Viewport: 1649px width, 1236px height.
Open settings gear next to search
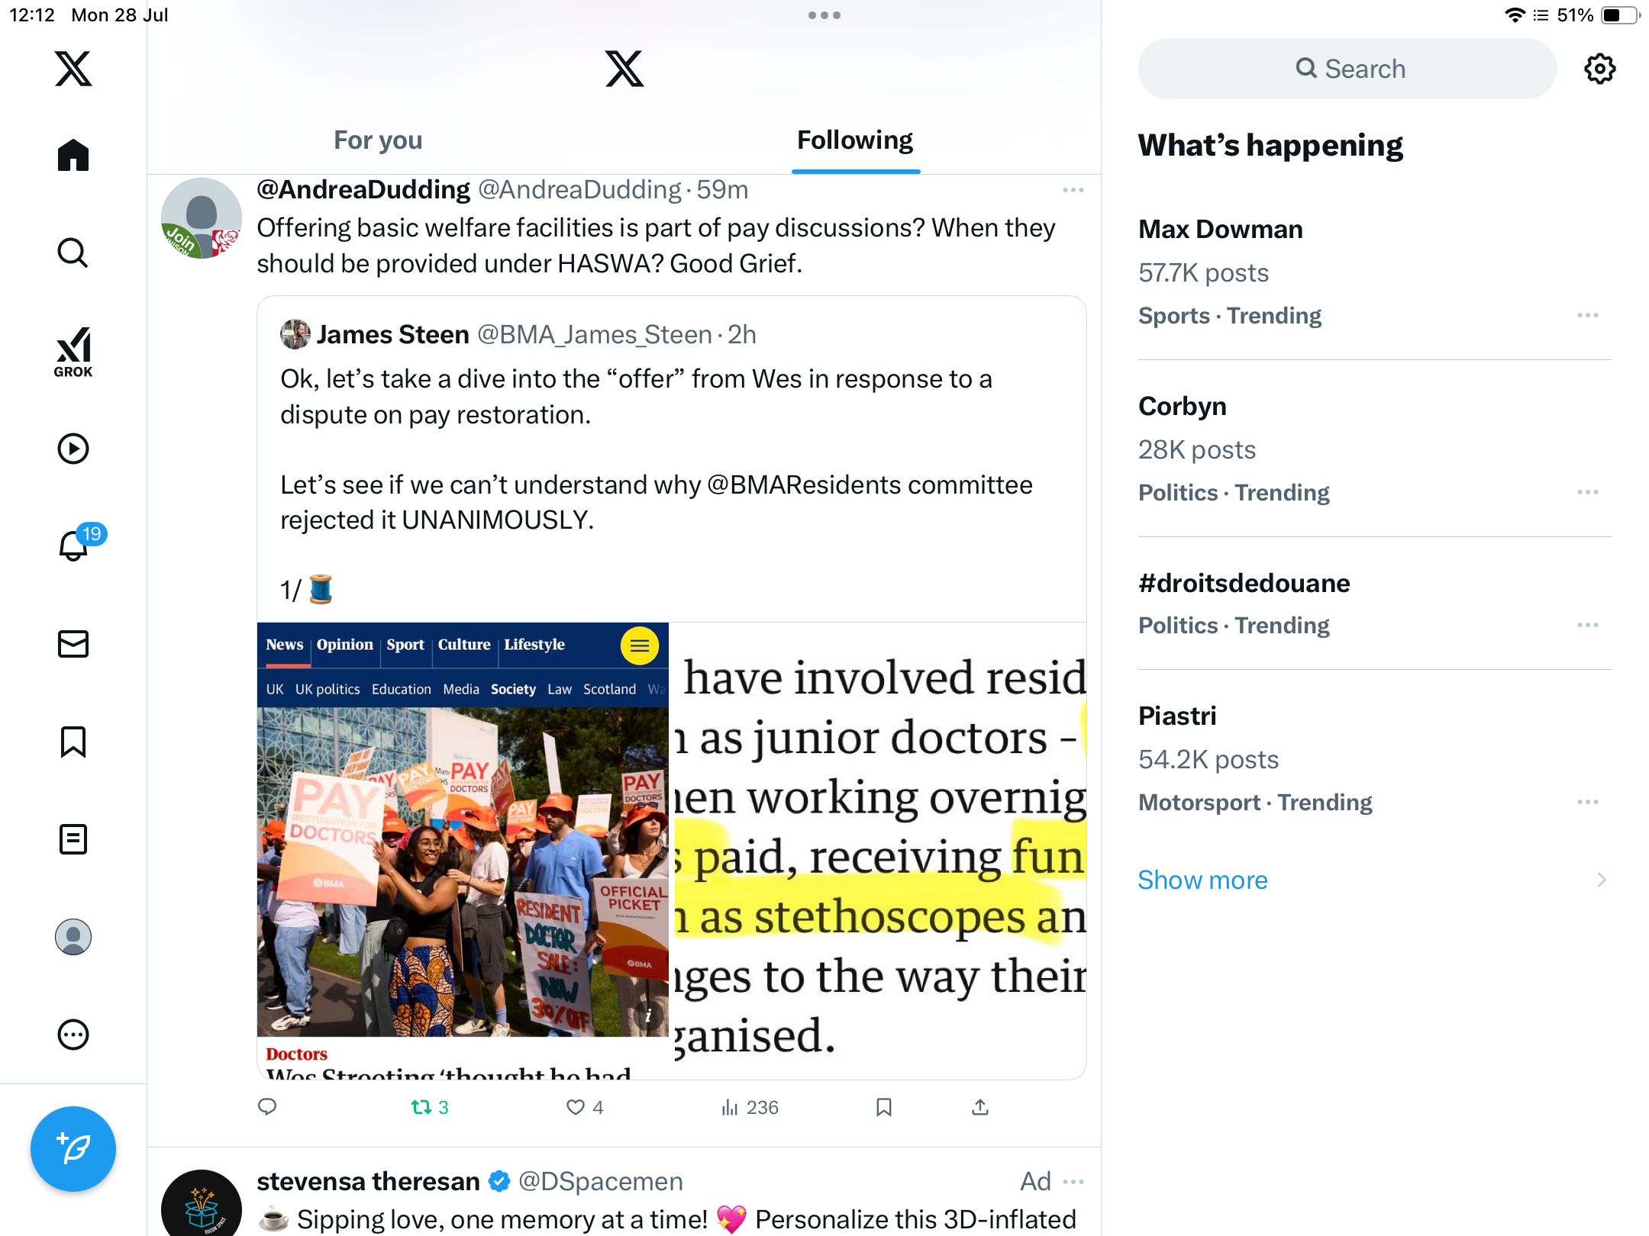click(1599, 69)
